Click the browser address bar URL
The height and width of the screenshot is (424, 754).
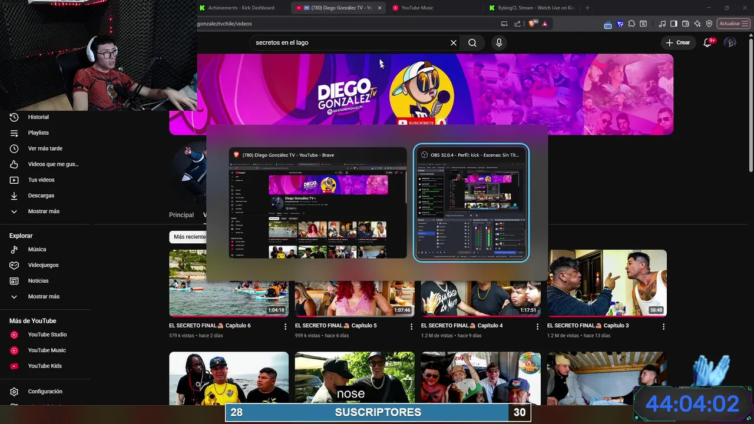click(224, 24)
